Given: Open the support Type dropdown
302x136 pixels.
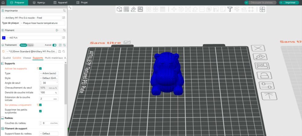Looking at the screenshot, I should click(49, 73).
